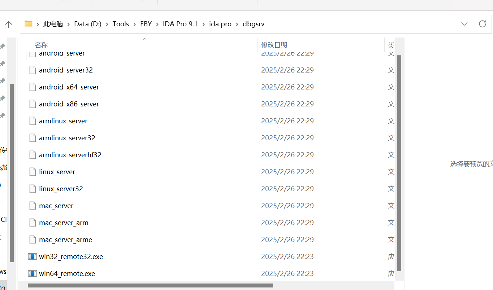Open address bar history dropdown
This screenshot has width=493, height=290.
coord(464,24)
